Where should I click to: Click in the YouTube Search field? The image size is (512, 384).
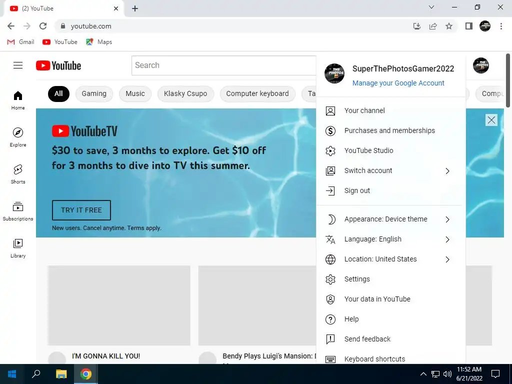pyautogui.click(x=224, y=65)
